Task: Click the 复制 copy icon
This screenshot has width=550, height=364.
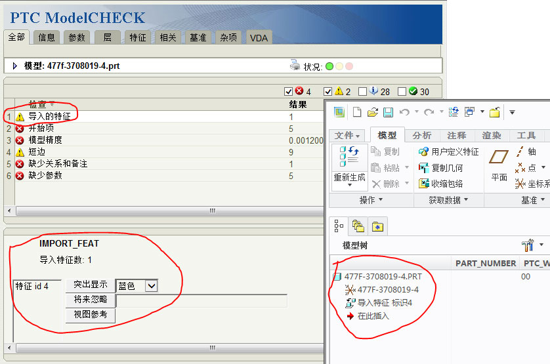Action: pos(375,152)
